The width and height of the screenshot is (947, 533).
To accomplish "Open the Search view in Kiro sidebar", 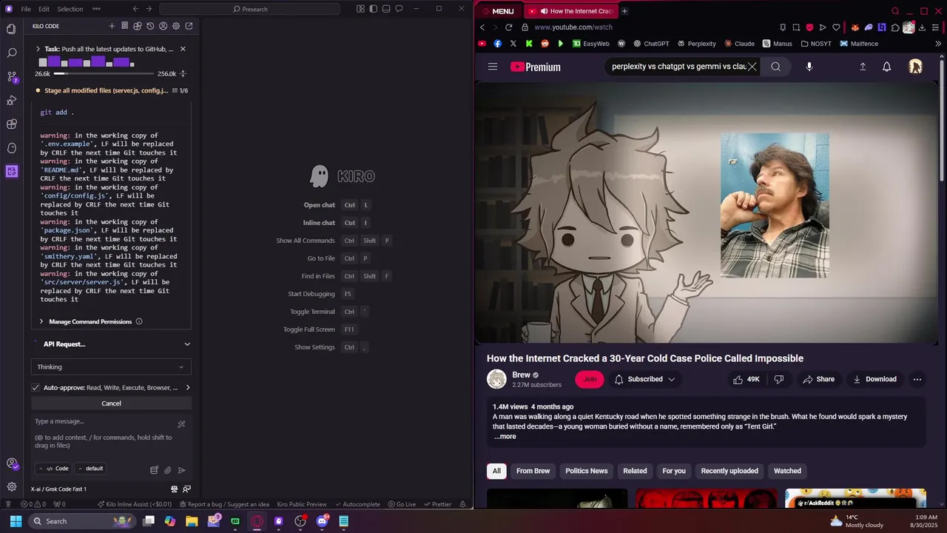I will (11, 53).
